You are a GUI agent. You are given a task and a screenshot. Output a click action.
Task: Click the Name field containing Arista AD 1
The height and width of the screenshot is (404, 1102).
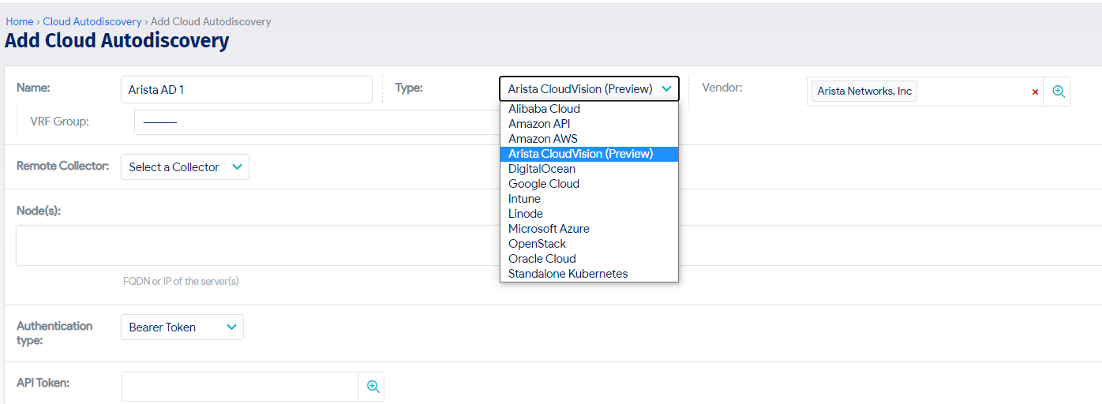click(x=246, y=90)
